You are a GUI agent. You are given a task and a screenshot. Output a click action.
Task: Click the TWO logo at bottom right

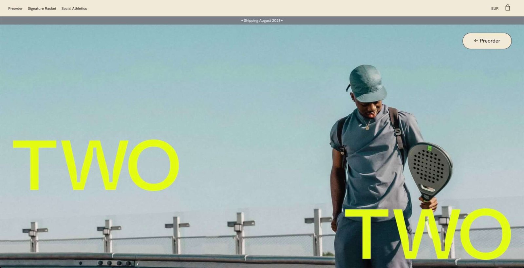tap(428, 234)
